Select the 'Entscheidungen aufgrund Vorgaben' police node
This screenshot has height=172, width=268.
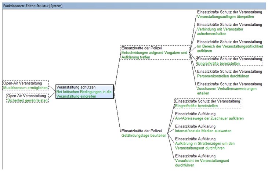155,53
